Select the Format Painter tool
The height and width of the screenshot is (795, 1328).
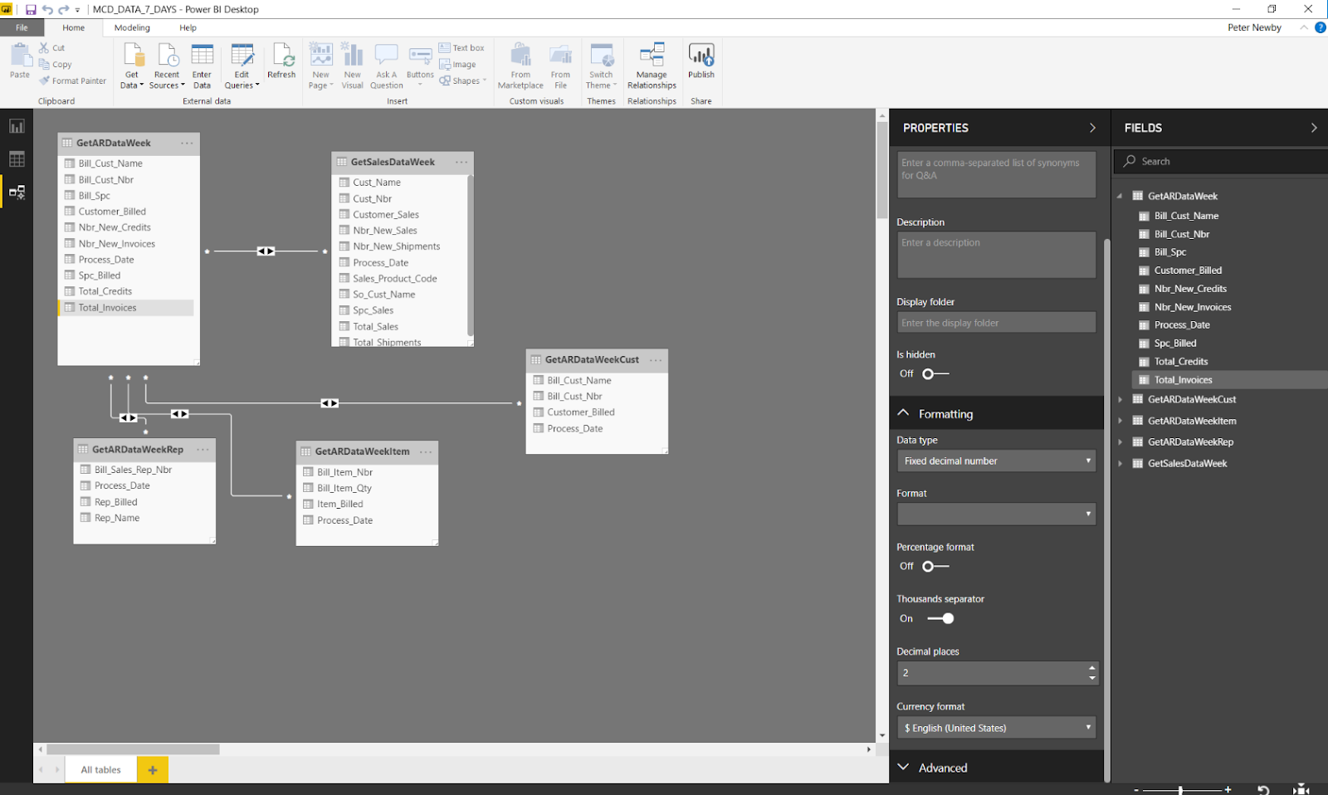pos(72,80)
